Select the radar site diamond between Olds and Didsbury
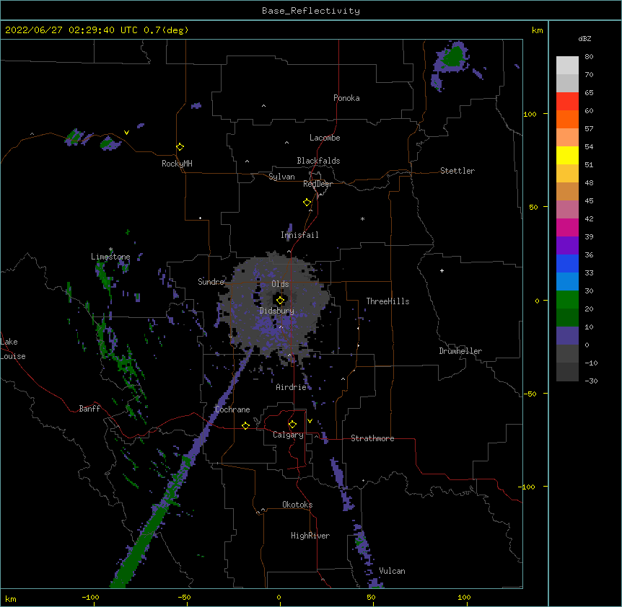The width and height of the screenshot is (622, 607). [x=280, y=301]
